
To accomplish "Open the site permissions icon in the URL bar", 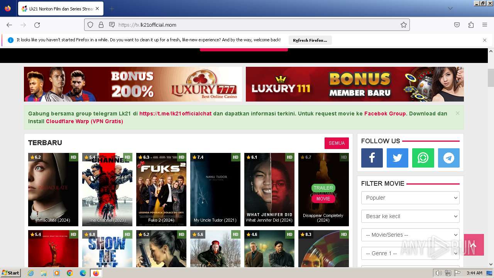I will [112, 25].
